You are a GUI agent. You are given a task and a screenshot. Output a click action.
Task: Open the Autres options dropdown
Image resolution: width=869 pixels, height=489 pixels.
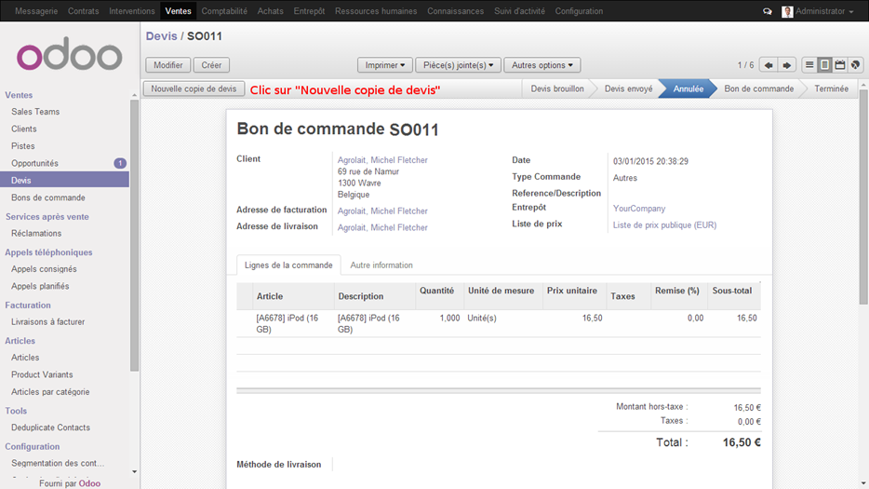542,65
